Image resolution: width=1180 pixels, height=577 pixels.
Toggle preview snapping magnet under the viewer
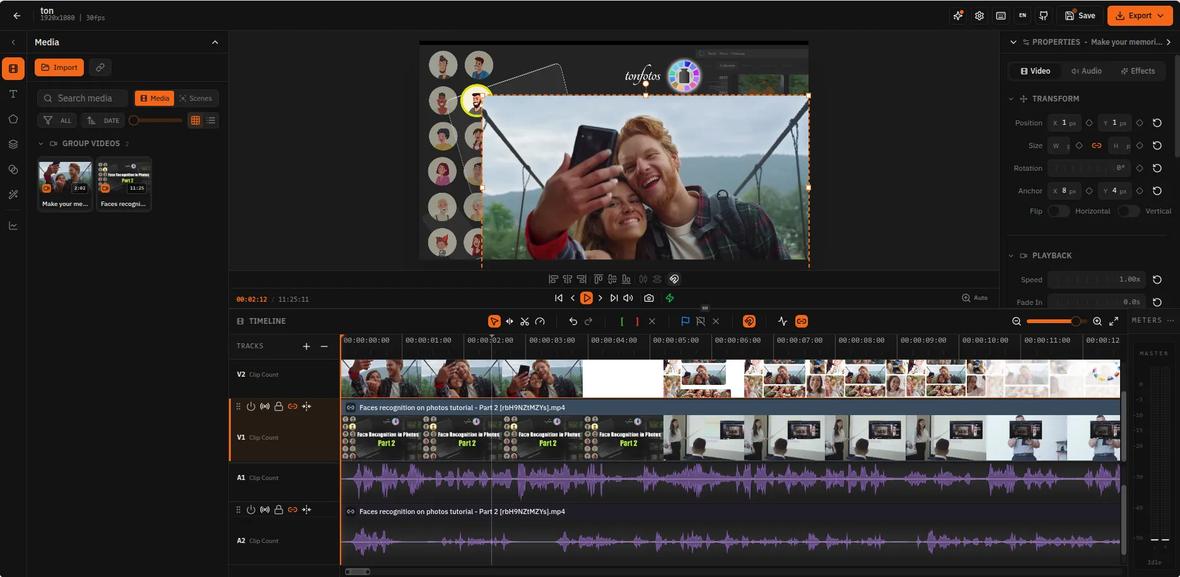[674, 279]
